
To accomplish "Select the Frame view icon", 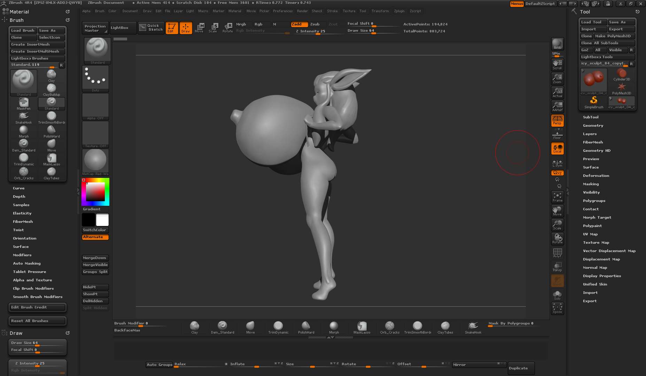I will tap(557, 197).
